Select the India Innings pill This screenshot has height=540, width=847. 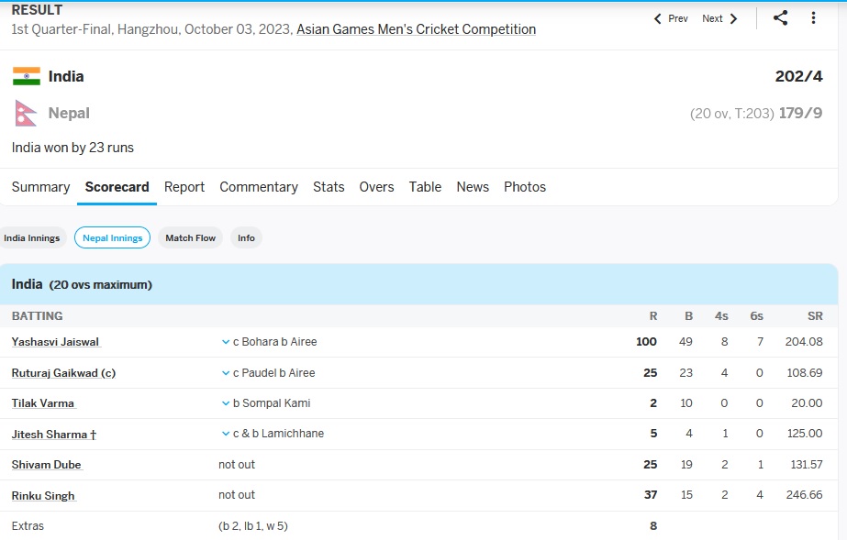point(32,237)
